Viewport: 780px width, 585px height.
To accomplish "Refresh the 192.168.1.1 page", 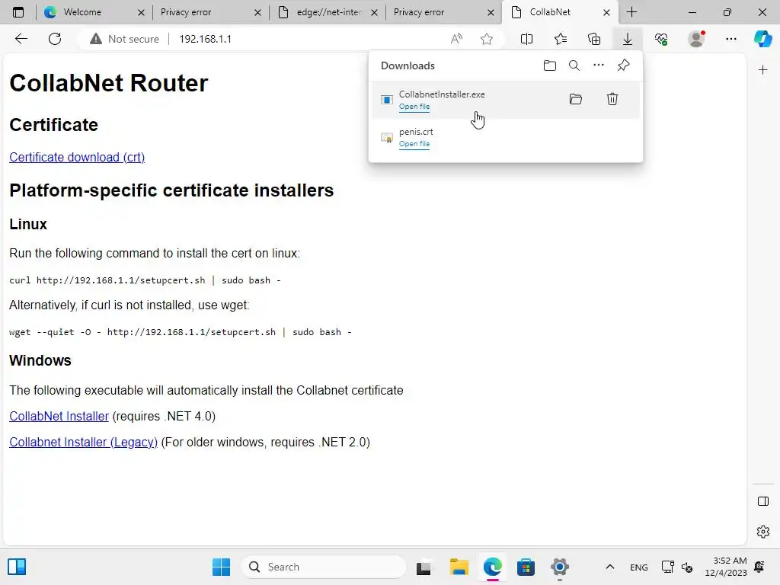I will [x=55, y=39].
